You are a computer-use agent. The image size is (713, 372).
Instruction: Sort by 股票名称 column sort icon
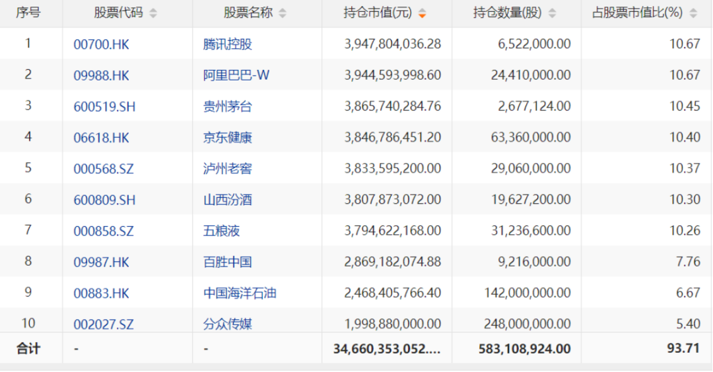click(x=283, y=13)
